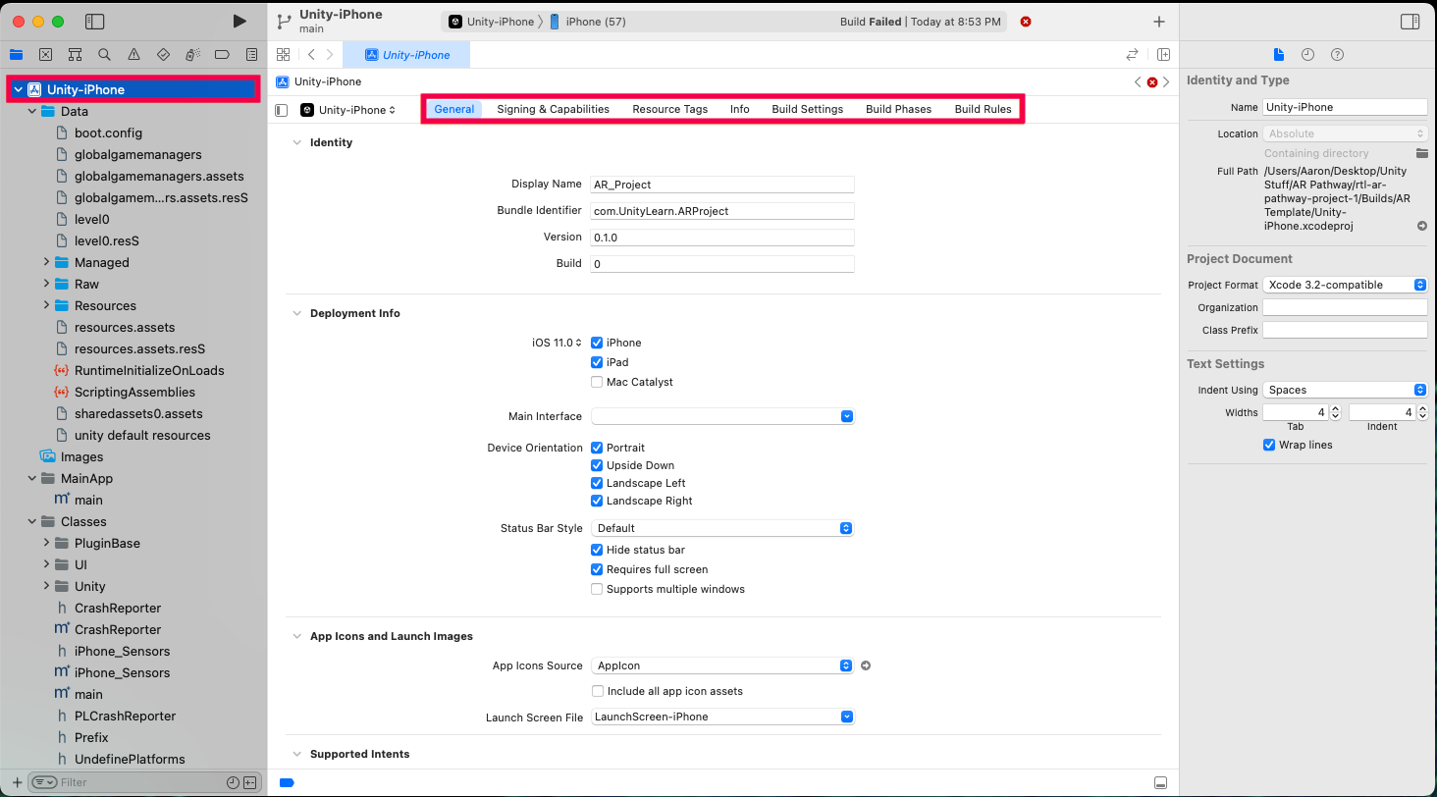This screenshot has width=1437, height=797.
Task: Open the Project Format dropdown
Action: [x=1344, y=285]
